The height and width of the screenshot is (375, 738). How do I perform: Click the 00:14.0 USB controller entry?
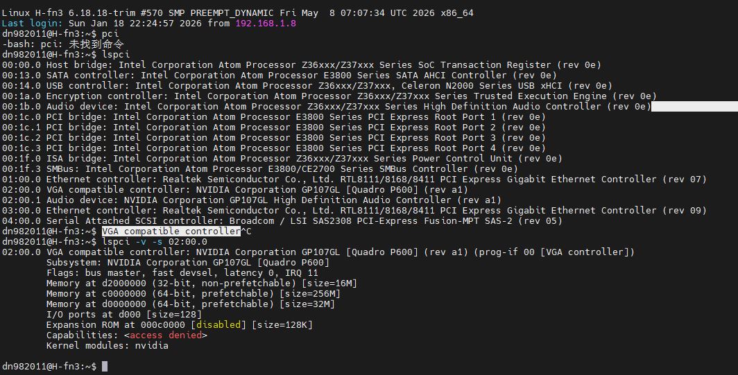(307, 85)
